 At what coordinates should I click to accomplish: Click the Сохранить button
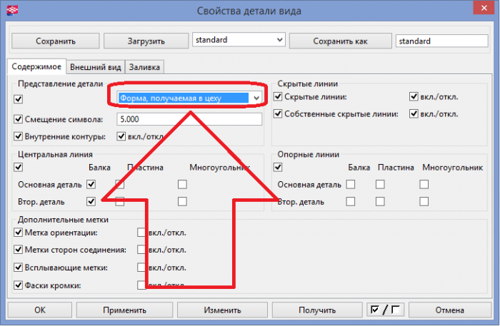coord(56,41)
